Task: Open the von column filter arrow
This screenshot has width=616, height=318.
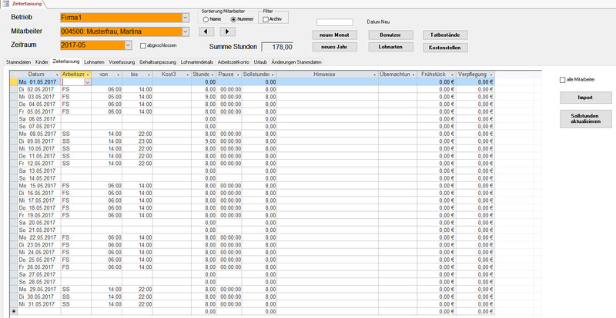Action: [119, 75]
